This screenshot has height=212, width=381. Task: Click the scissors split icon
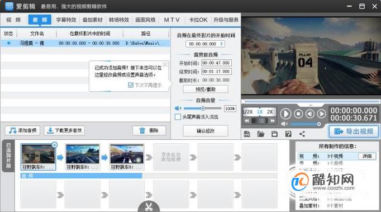click(x=149, y=206)
